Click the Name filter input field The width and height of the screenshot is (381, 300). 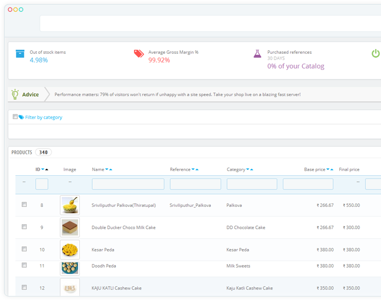coord(128,184)
